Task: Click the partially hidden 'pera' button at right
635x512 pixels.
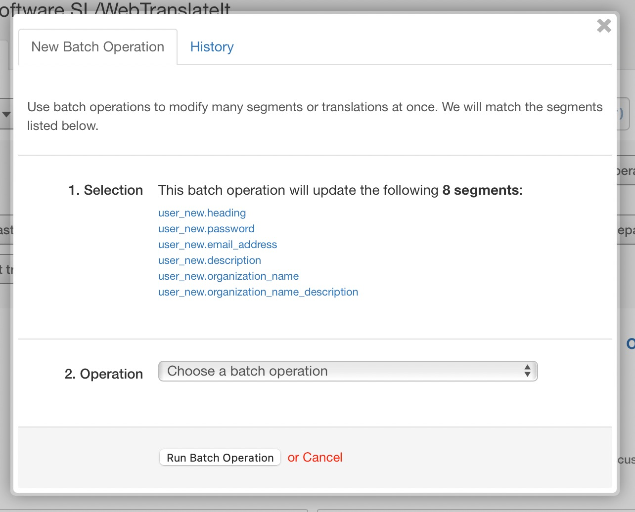Action: click(x=626, y=171)
